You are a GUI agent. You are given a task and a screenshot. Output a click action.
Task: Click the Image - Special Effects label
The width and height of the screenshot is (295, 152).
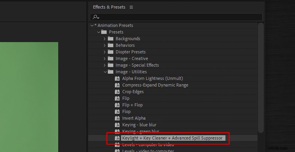pyautogui.click(x=137, y=65)
